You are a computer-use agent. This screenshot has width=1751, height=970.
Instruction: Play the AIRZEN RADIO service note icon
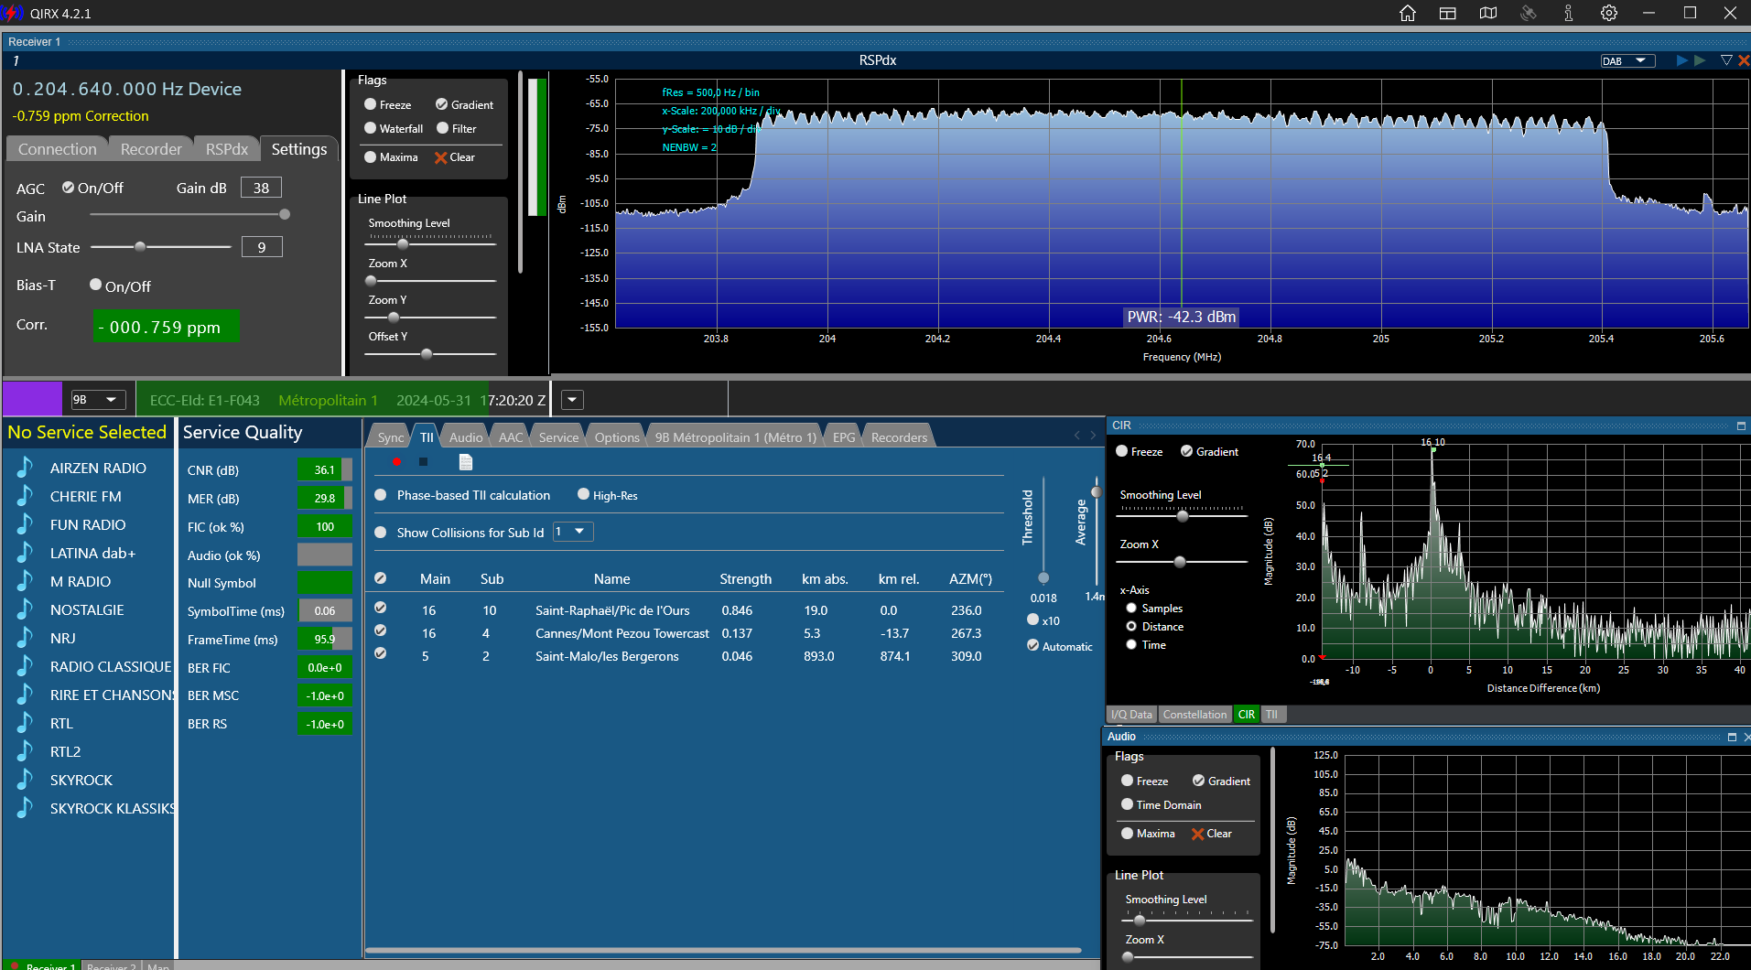pos(25,468)
